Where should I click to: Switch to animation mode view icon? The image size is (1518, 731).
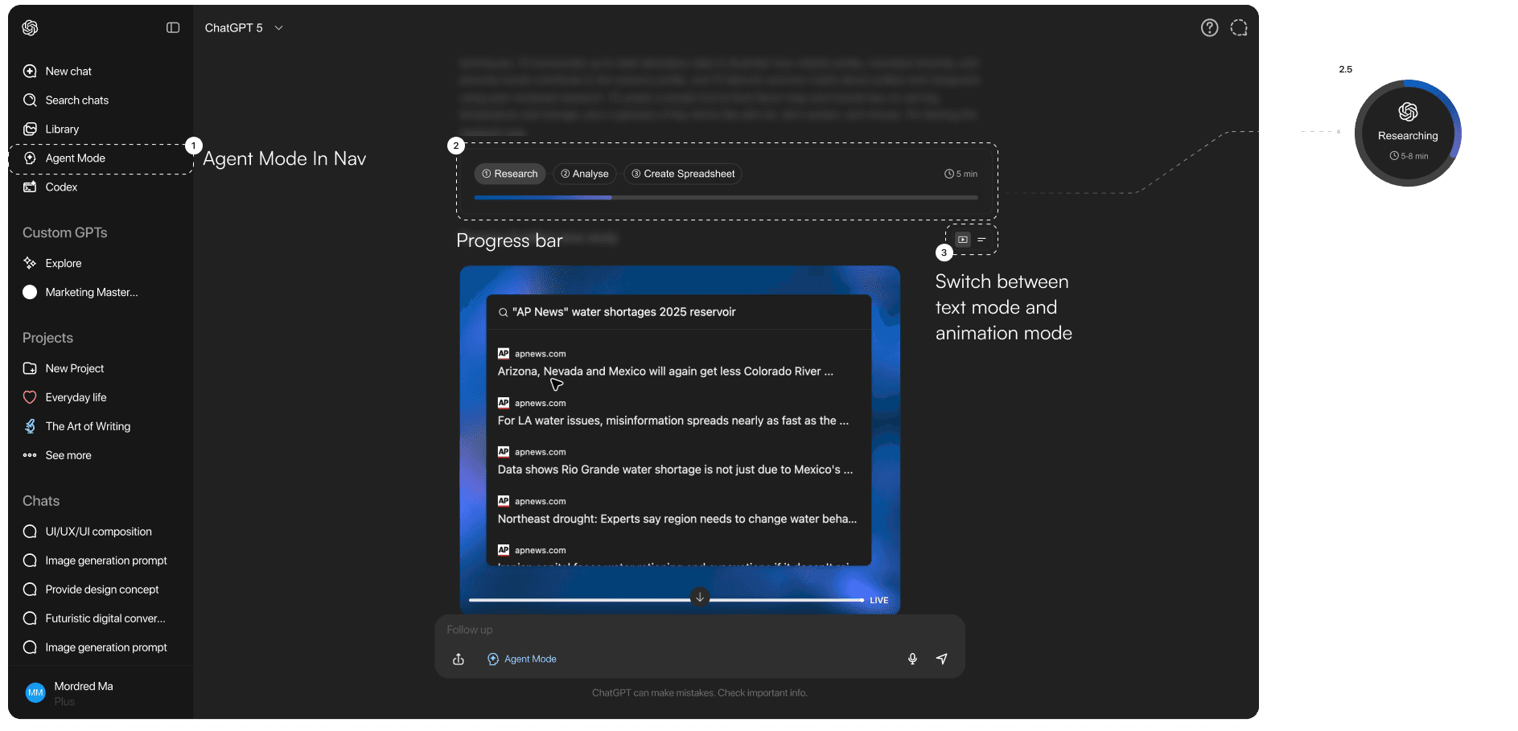[x=963, y=240]
